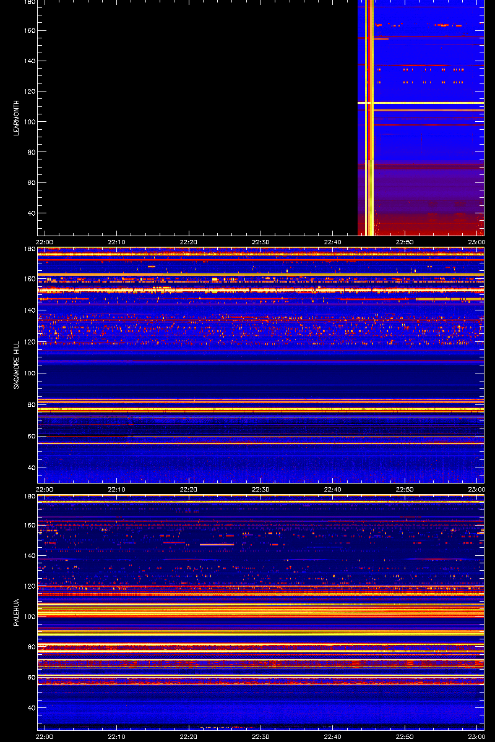
Task: Select the 120 tick on the Learmonth panel
Action: pos(28,92)
